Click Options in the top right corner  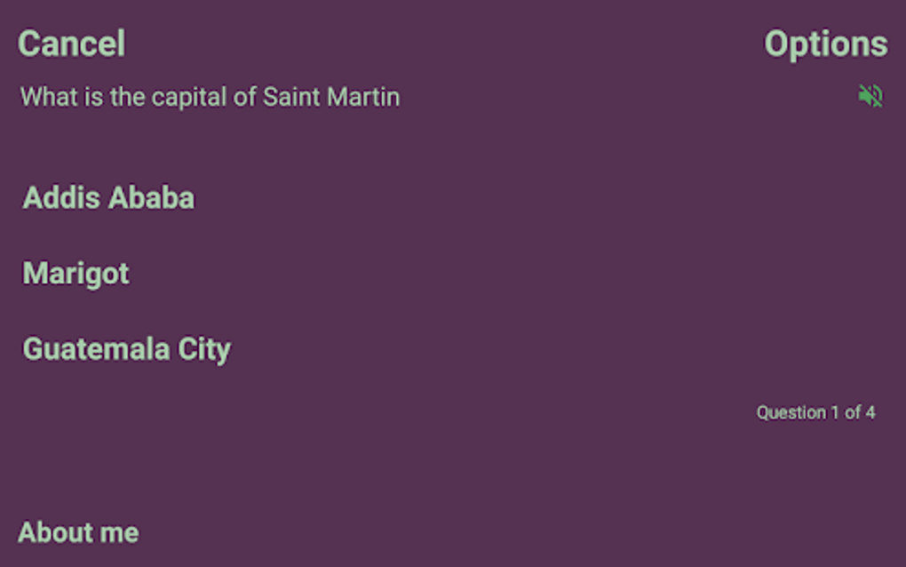pos(825,44)
